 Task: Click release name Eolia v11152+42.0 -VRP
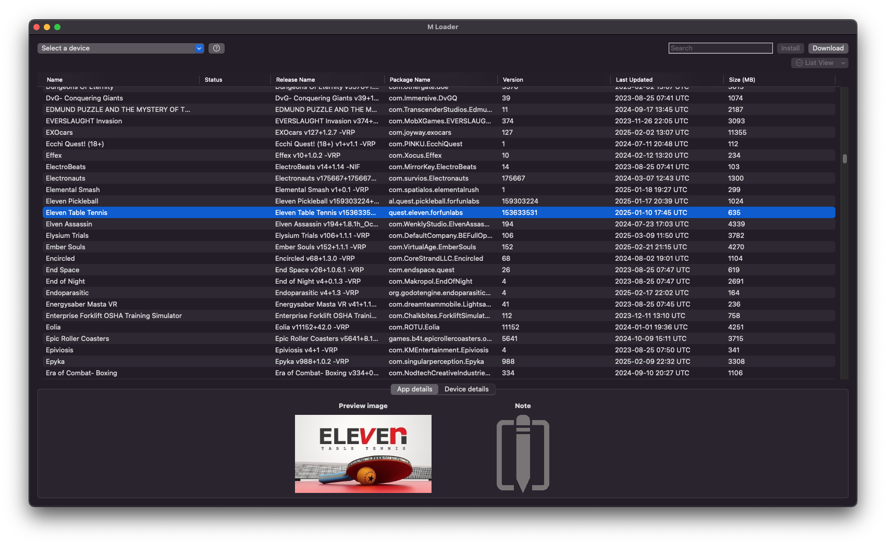point(312,327)
